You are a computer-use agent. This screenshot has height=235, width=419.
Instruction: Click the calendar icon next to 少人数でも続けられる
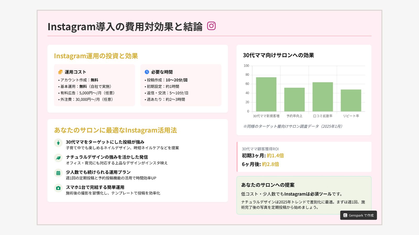click(58, 173)
